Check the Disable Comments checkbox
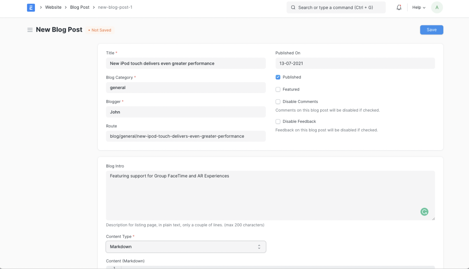This screenshot has height=269, width=469. point(278,102)
